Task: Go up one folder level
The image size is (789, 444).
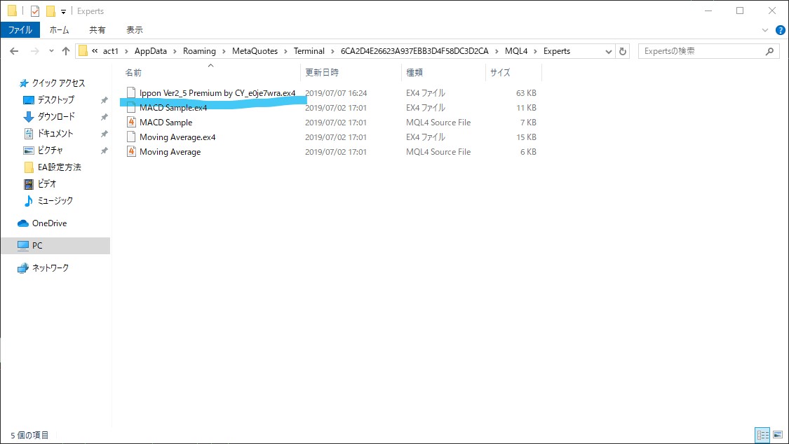Action: pos(66,51)
